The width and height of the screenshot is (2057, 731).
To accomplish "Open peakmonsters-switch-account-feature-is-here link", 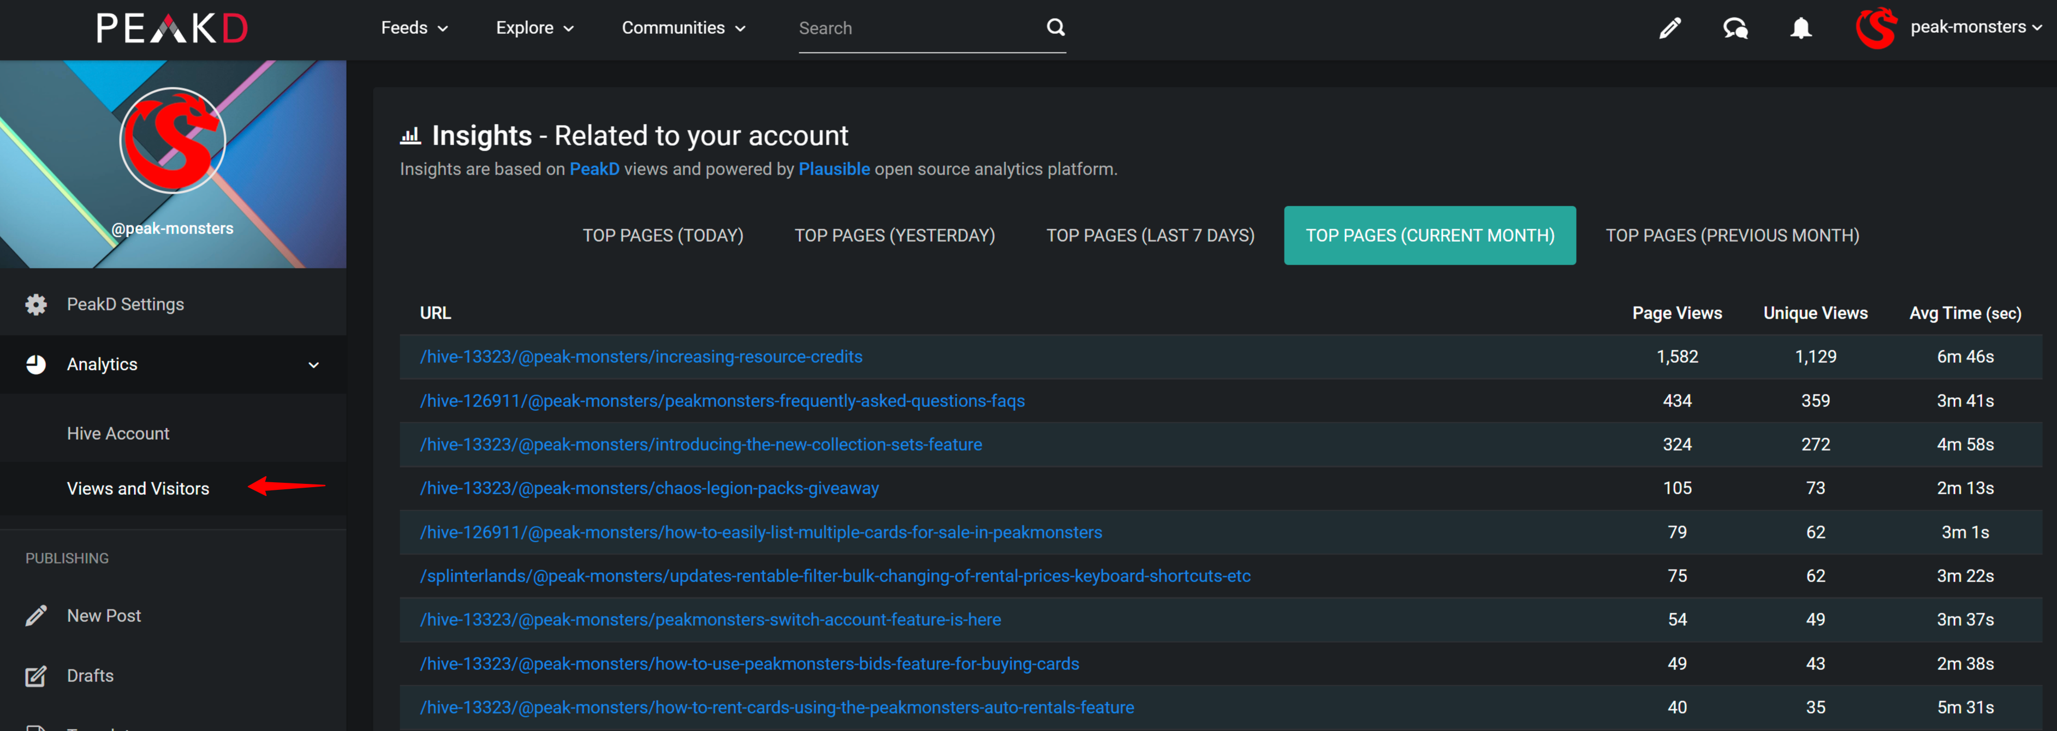I will (x=710, y=619).
